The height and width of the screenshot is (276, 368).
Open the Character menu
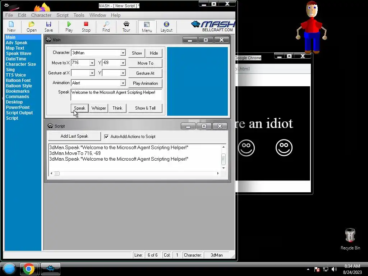pyautogui.click(x=41, y=15)
